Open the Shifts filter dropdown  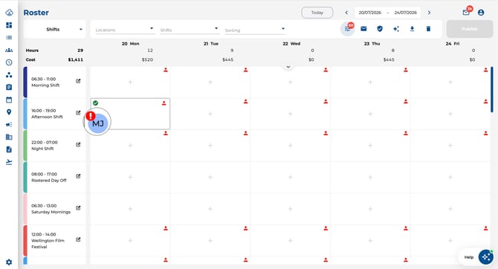coord(190,30)
